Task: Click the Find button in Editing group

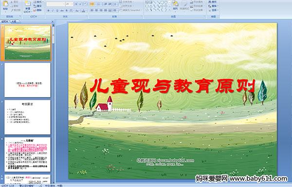Action: 213,2
